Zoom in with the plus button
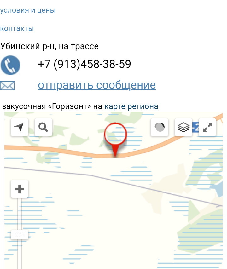The height and width of the screenshot is (269, 227). click(20, 189)
